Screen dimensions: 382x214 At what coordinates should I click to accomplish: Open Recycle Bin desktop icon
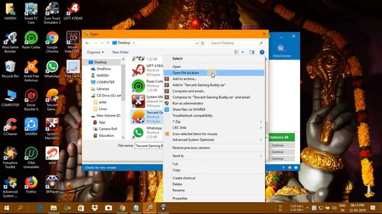point(10,69)
